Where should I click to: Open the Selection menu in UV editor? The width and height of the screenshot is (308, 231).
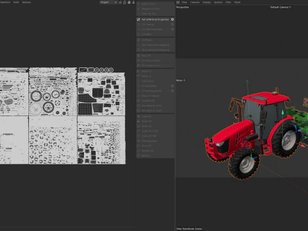point(5,2)
